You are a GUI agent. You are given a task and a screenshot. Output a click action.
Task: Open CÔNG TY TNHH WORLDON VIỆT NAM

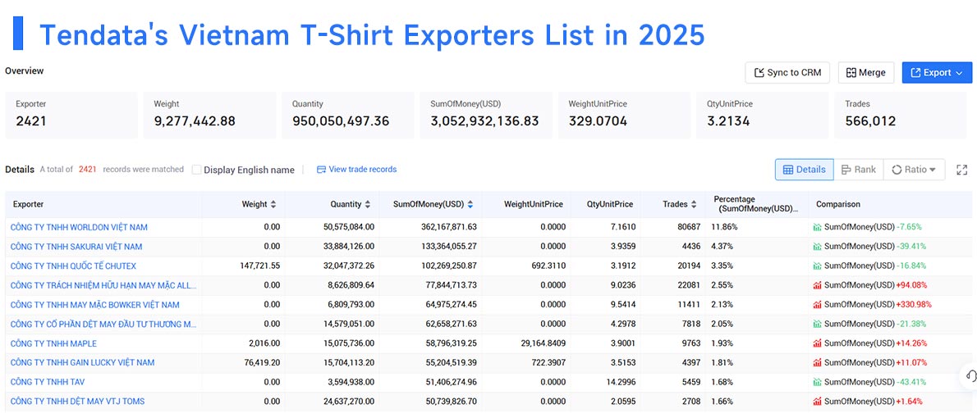coord(79,227)
